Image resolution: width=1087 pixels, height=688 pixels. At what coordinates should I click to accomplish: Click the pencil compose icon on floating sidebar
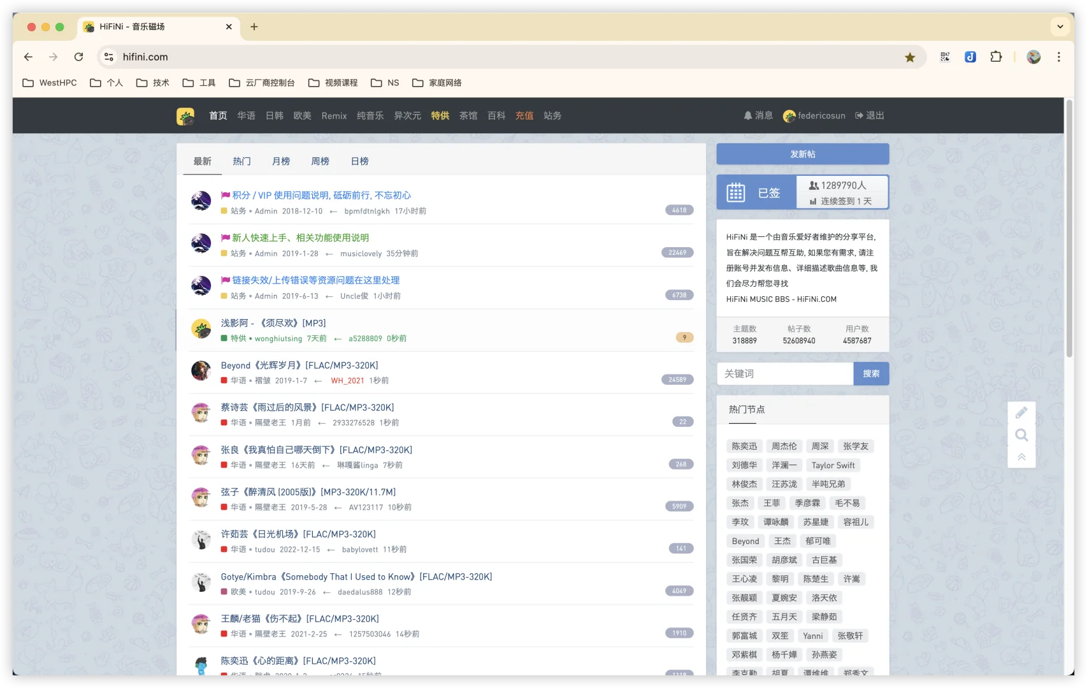point(1021,413)
